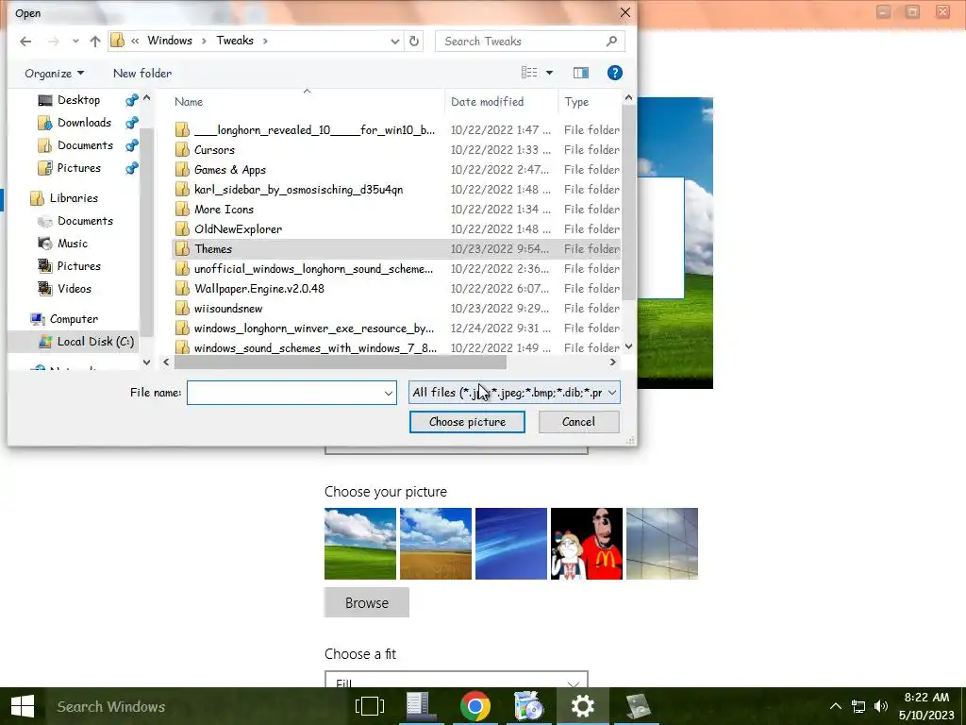The width and height of the screenshot is (966, 725).
Task: Open pinned Pictures folder
Action: click(x=78, y=168)
